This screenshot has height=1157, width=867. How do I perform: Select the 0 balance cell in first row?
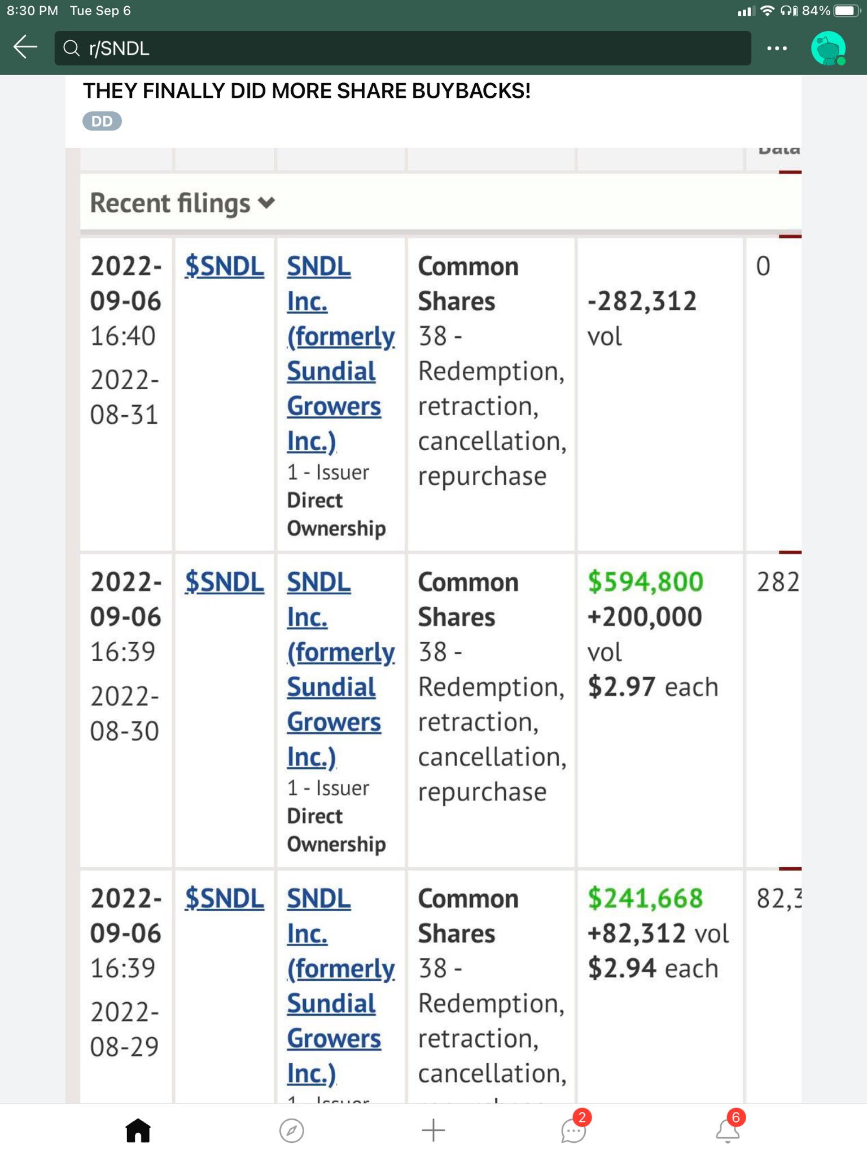(763, 266)
